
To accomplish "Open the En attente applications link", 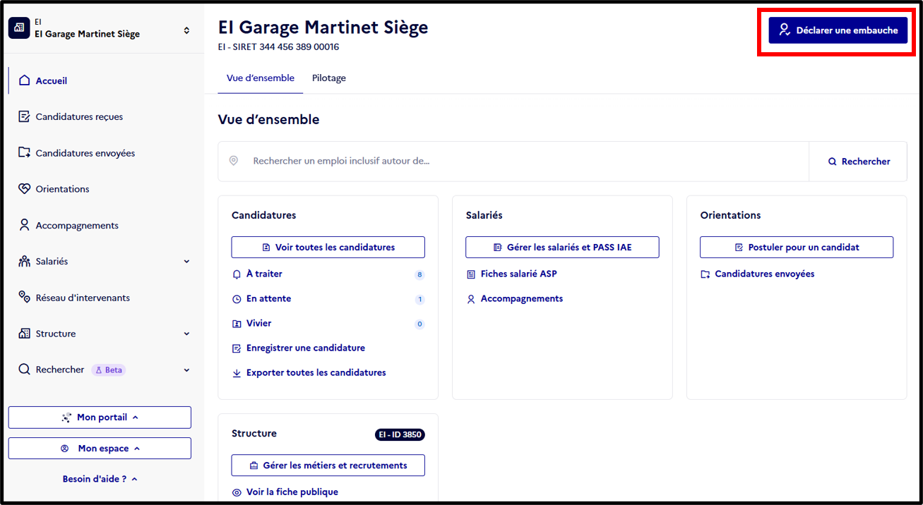I will (x=268, y=298).
